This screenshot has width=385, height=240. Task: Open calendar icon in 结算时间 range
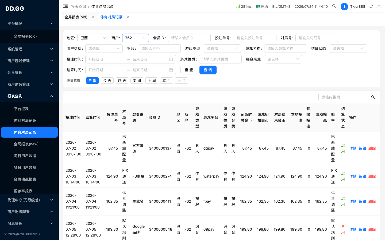click(x=171, y=70)
